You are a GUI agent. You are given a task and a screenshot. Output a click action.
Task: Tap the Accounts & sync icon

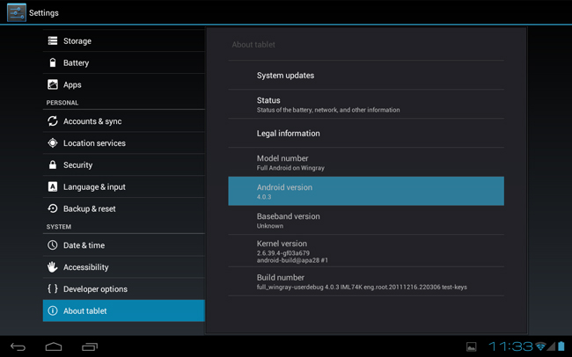coord(53,121)
